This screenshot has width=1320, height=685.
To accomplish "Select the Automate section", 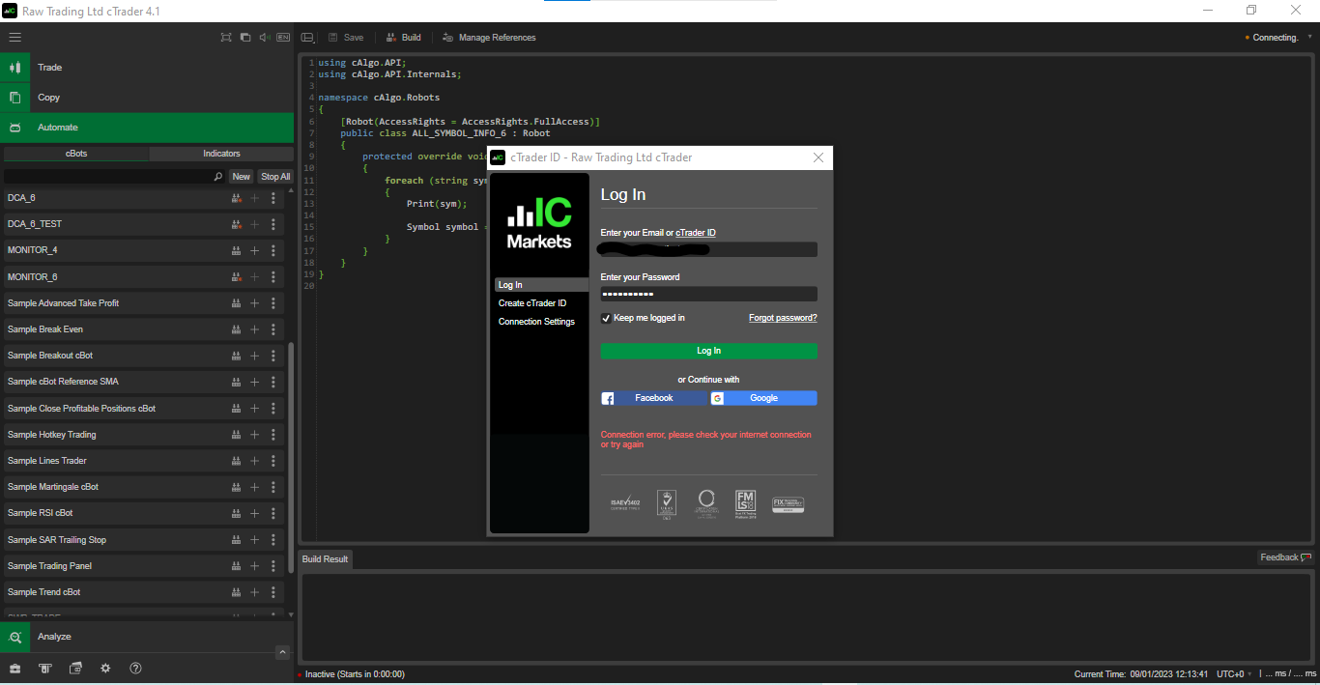I will [147, 128].
